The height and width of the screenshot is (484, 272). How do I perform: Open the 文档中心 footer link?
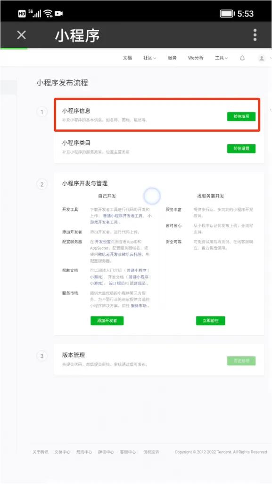pos(63,451)
